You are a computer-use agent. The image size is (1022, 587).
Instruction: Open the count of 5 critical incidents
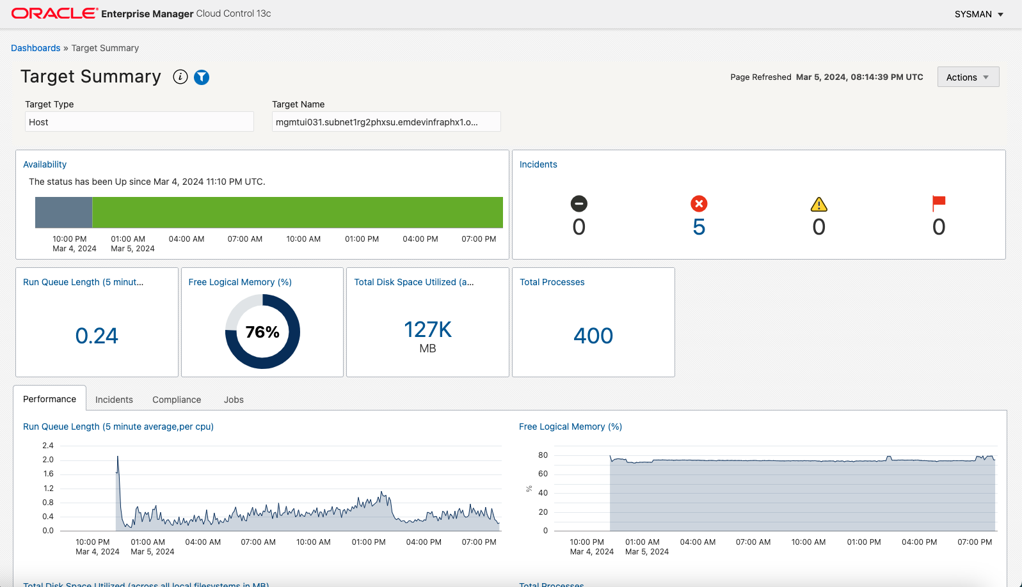699,227
